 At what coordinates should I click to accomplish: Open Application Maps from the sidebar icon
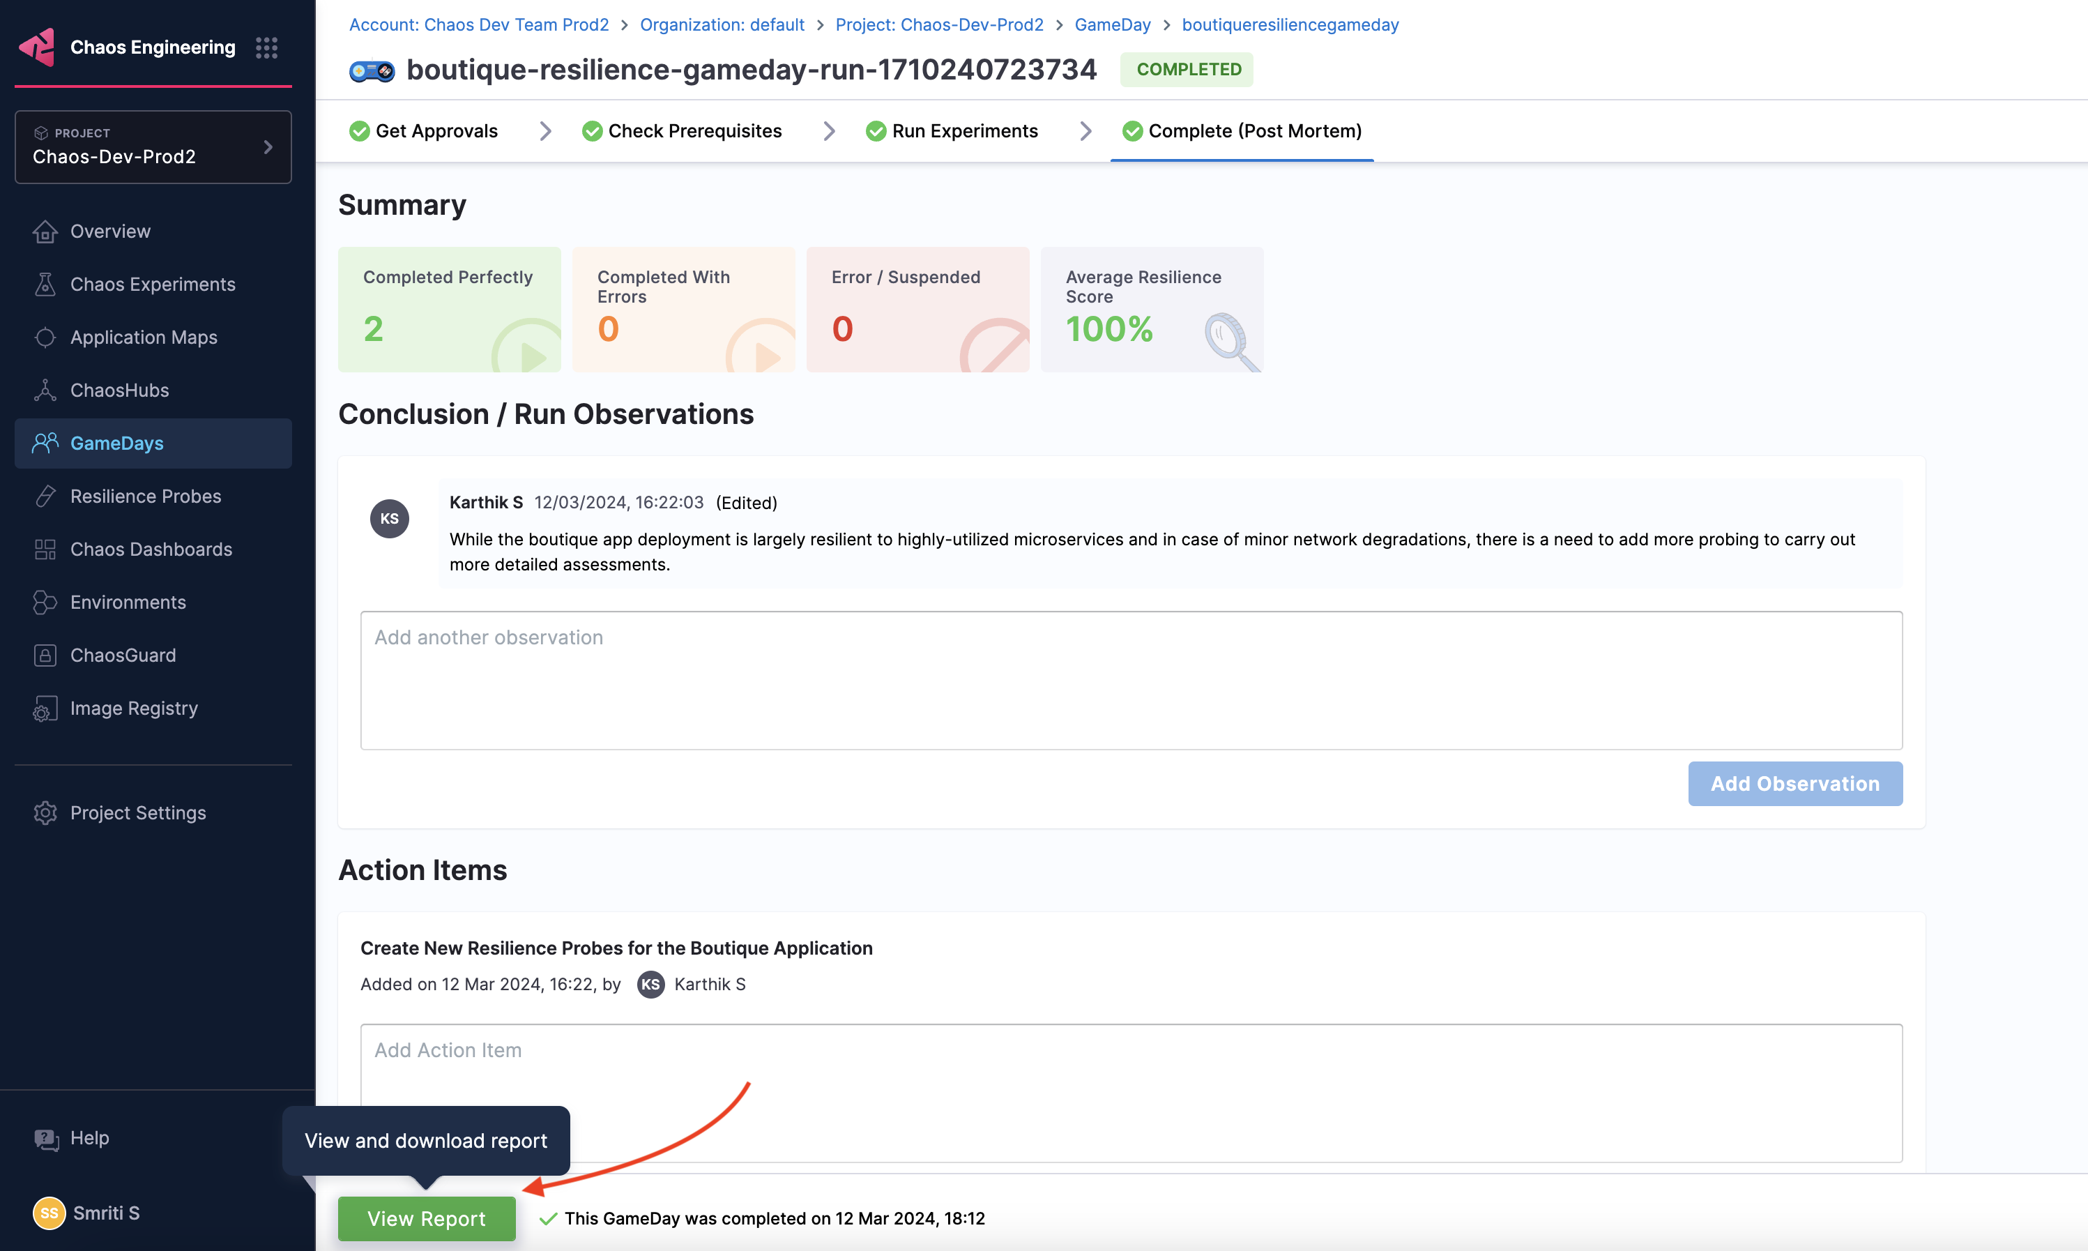[x=45, y=338]
